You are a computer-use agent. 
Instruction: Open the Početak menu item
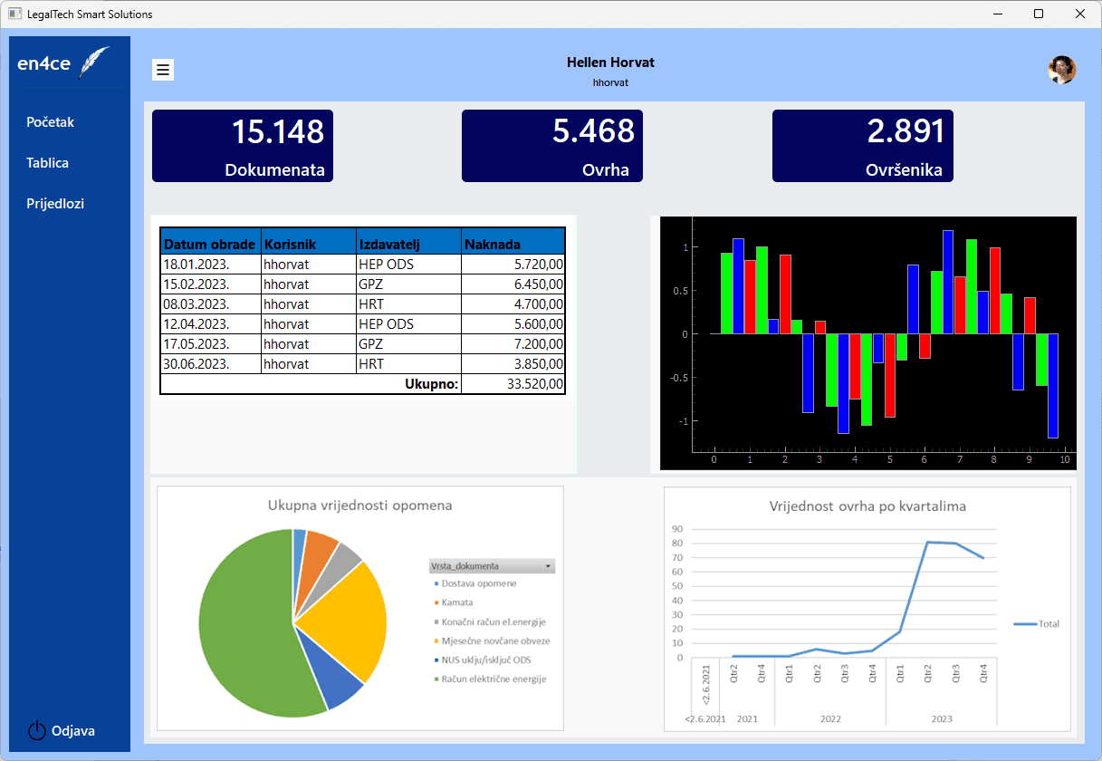tap(51, 121)
